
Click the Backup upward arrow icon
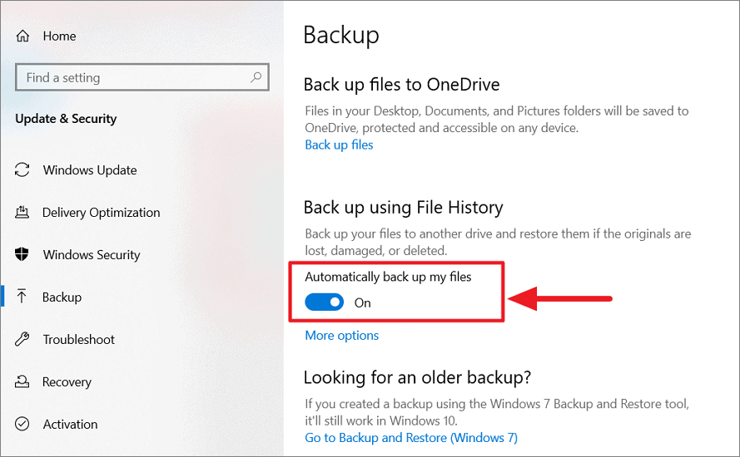[x=22, y=297]
